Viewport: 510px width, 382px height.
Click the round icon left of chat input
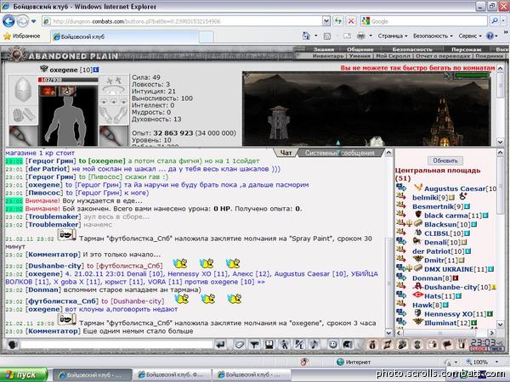coord(13,345)
